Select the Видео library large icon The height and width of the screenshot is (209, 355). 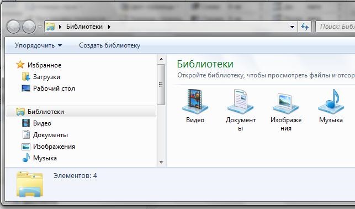(x=195, y=101)
